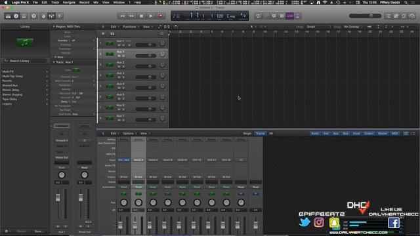Open the Loop Browser button
420x236 pixels.
pos(404,16)
